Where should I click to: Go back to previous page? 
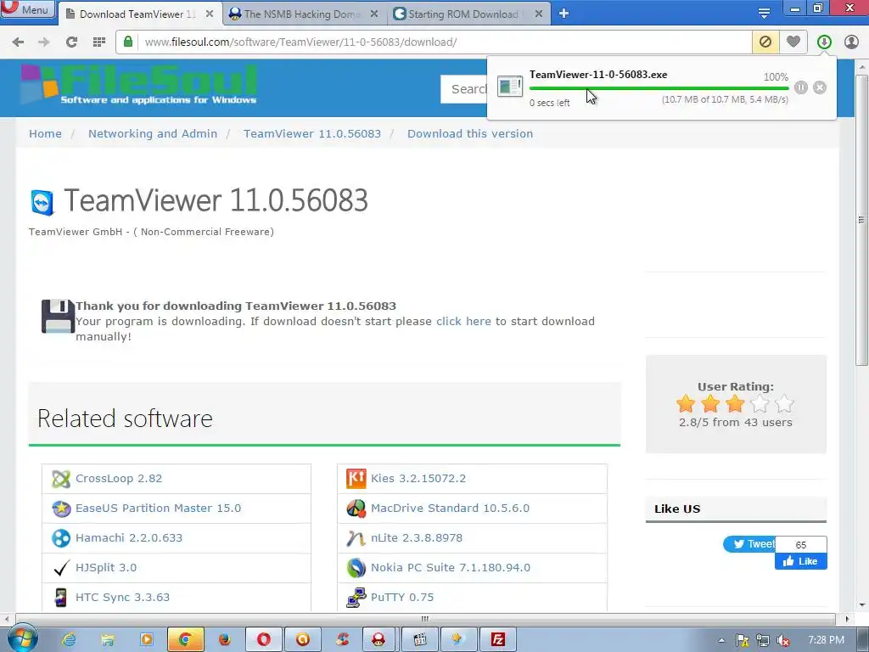coord(19,42)
